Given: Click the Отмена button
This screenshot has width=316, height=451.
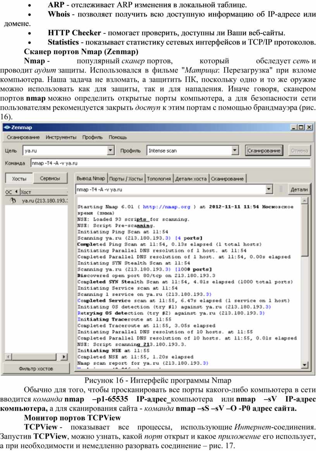Looking at the screenshot, I should click(299, 150).
